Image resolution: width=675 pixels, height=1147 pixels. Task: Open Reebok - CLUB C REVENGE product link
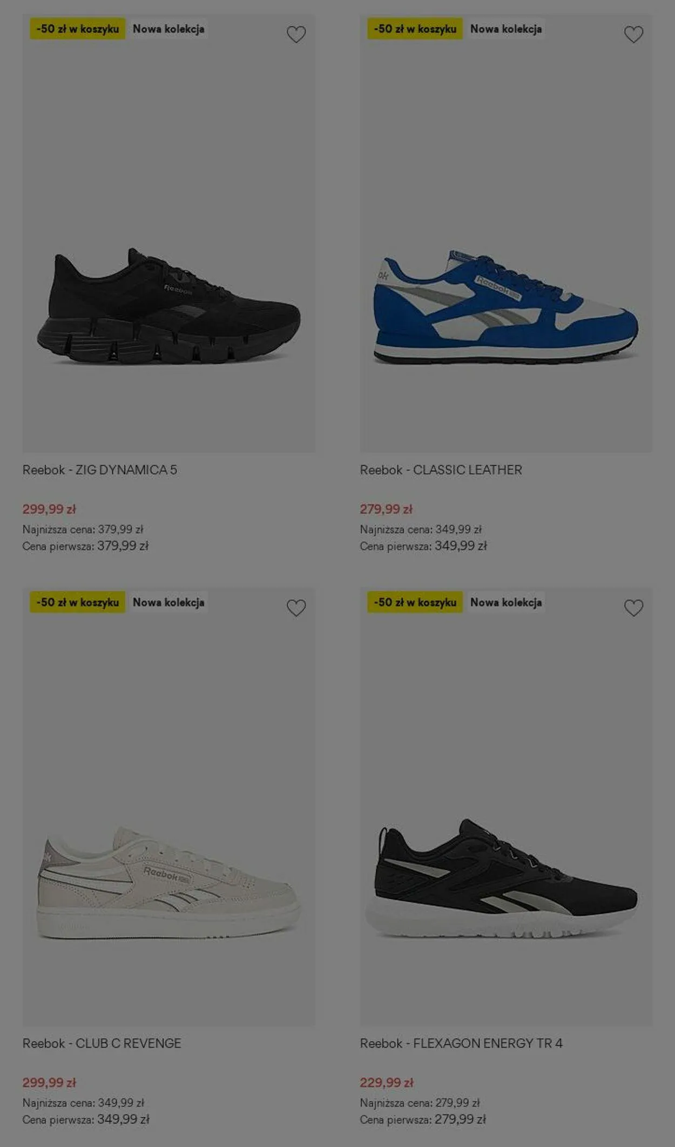[102, 1043]
